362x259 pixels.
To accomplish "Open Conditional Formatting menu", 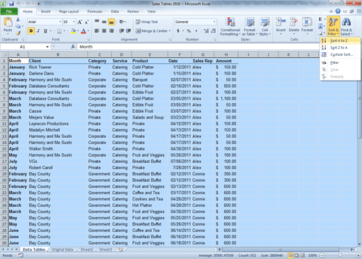I will 230,26.
